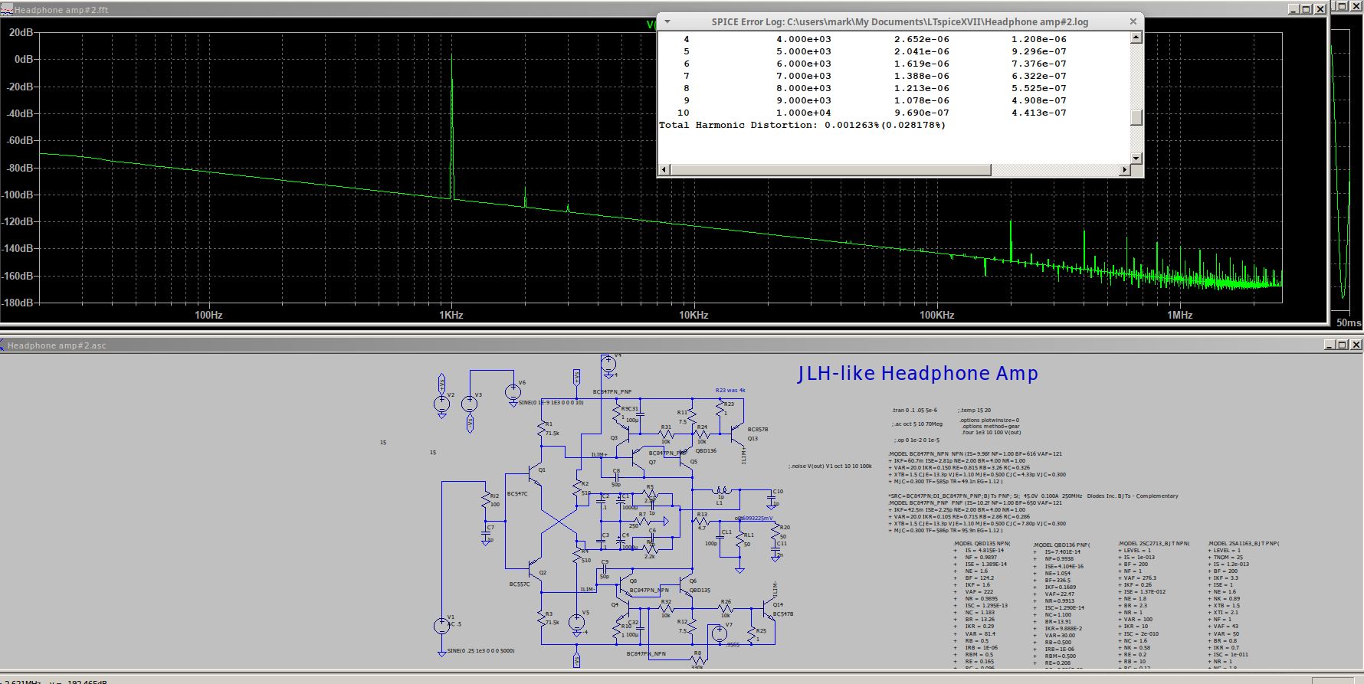
Task: Click the error log horizontal scroll left arrow
Action: coord(664,169)
